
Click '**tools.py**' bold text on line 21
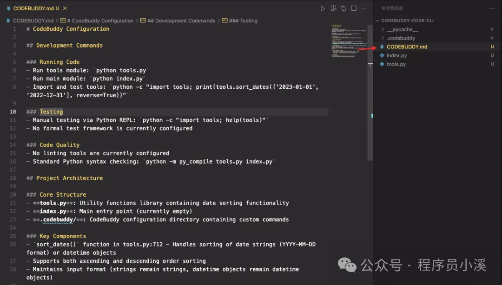pyautogui.click(x=53, y=203)
